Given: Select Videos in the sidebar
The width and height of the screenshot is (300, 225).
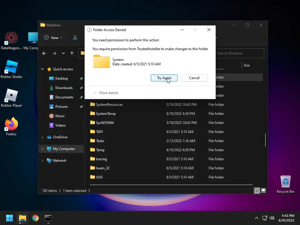Looking at the screenshot, I should tap(60, 125).
